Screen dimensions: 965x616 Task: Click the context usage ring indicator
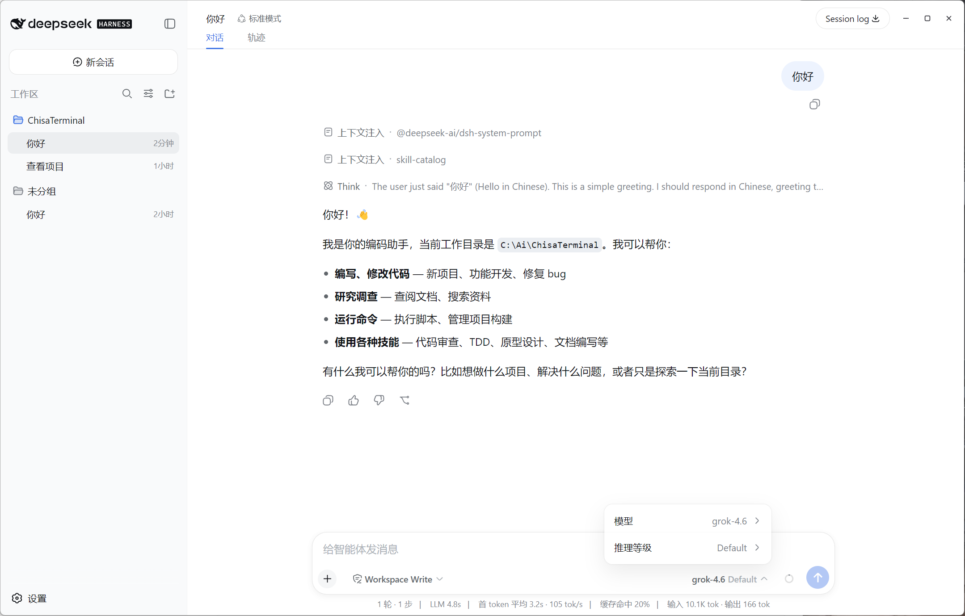[789, 579]
